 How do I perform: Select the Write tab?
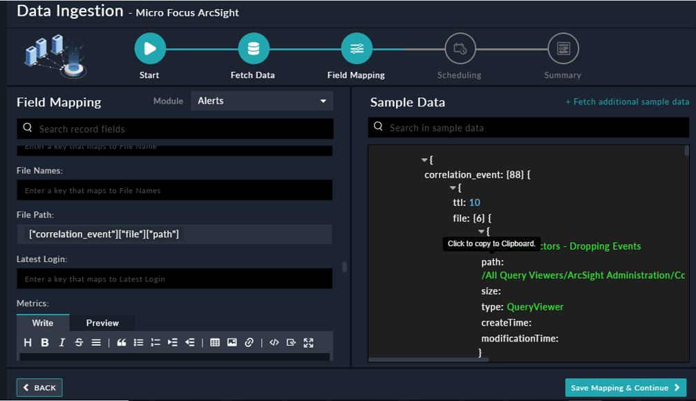[x=43, y=323]
